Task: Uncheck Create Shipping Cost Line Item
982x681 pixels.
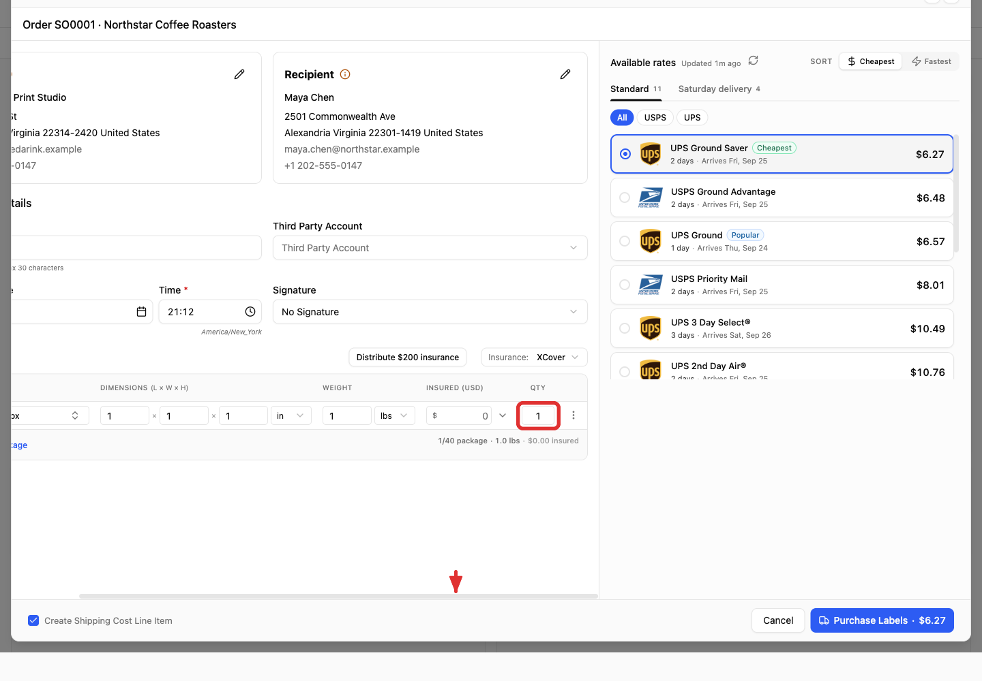Action: [x=33, y=620]
